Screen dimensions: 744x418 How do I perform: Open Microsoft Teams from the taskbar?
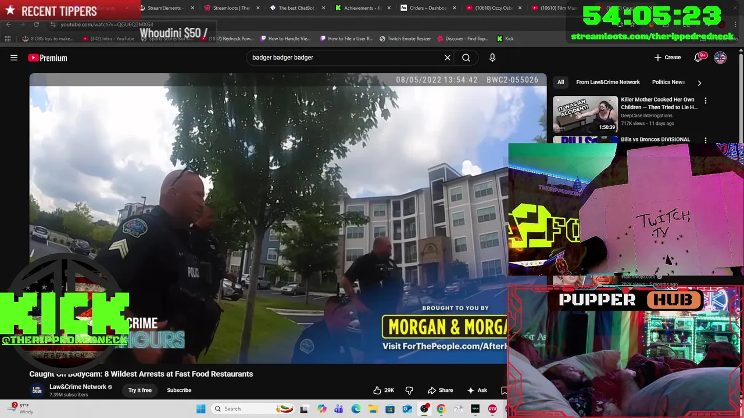[339, 409]
